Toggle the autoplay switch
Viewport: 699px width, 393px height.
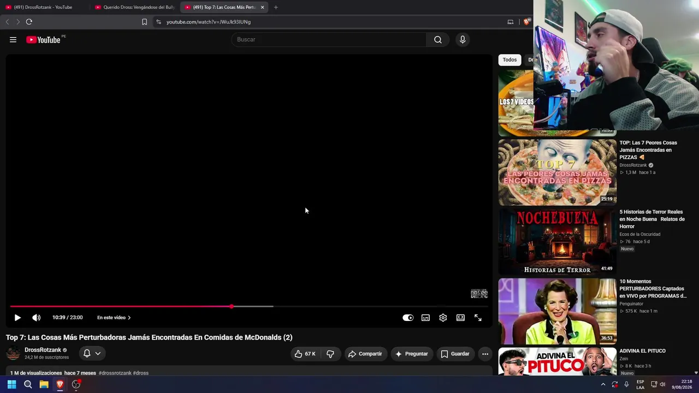click(x=408, y=318)
